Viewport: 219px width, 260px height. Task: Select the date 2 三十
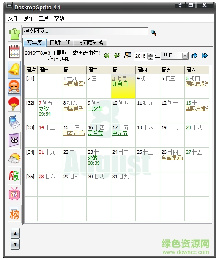tap(99, 86)
